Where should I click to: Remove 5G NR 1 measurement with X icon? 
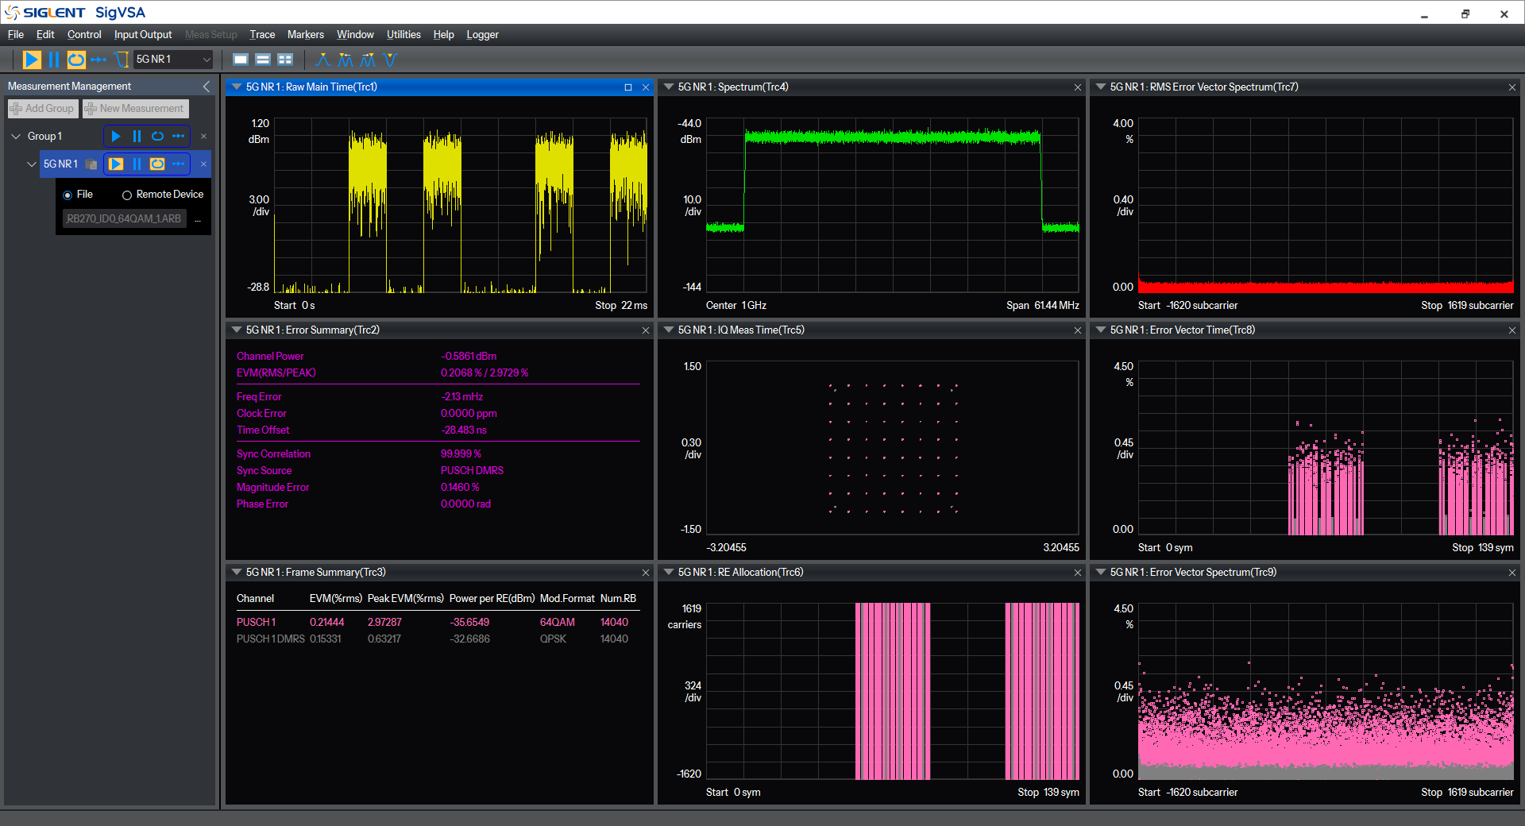coord(203,164)
